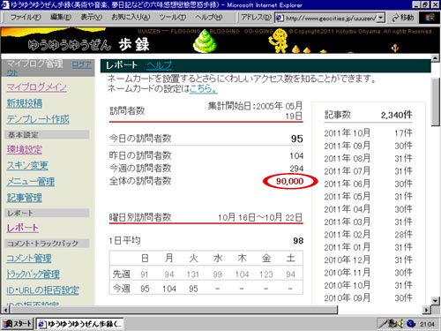Click the horizontal scrollbar right arrow

point(427,310)
